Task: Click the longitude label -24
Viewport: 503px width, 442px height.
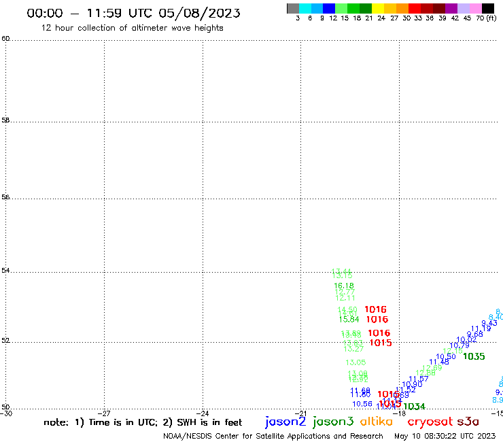Action: [203, 413]
